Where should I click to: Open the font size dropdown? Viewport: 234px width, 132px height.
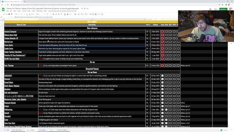(49, 14)
